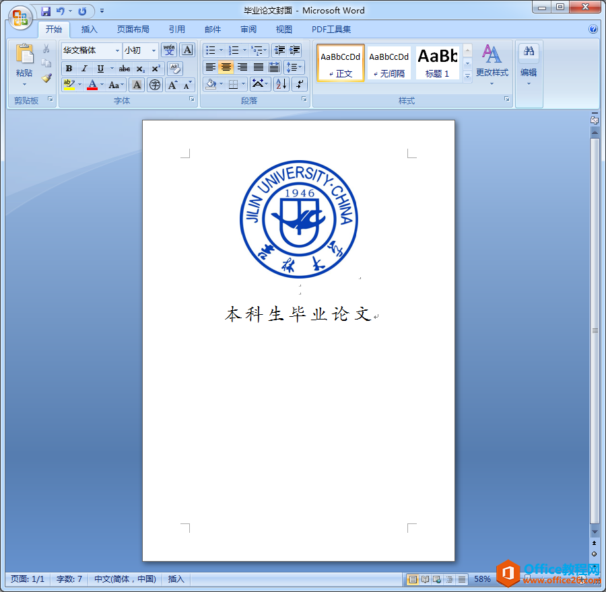The height and width of the screenshot is (592, 606).
Task: Click the Save icon in quick access toolbar
Action: tap(46, 11)
